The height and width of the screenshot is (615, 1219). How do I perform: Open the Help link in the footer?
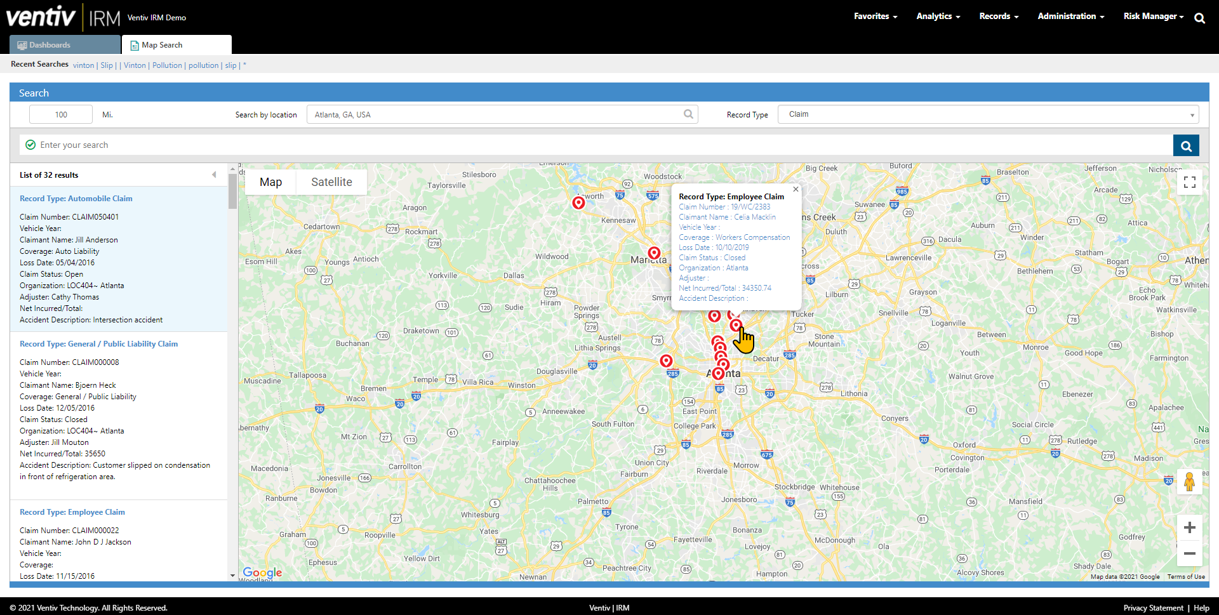[x=1201, y=608]
